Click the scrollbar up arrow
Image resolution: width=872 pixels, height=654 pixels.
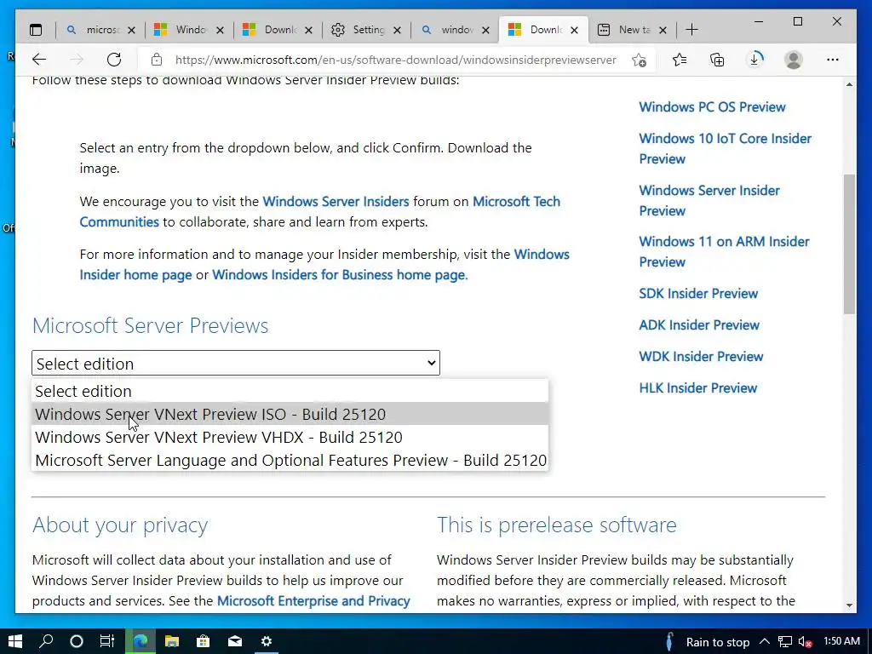coord(849,84)
